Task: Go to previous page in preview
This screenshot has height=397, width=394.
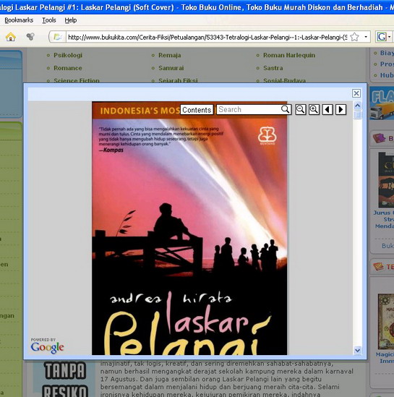Action: (327, 109)
